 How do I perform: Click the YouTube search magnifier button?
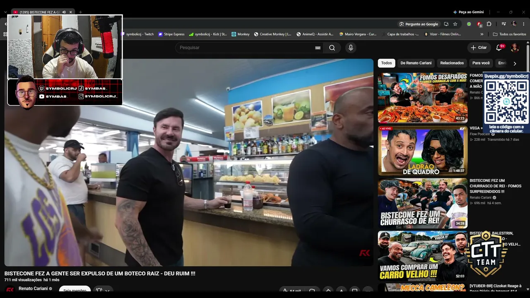[332, 48]
